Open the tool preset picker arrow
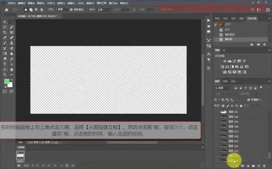 point(19,10)
